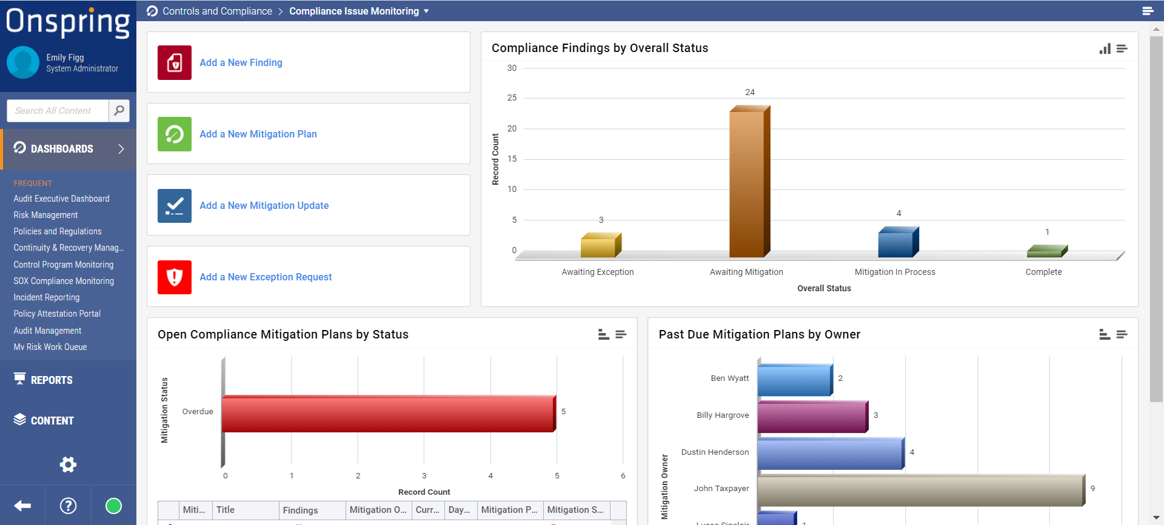Open the settings gear in sidebar
This screenshot has width=1164, height=525.
68,464
